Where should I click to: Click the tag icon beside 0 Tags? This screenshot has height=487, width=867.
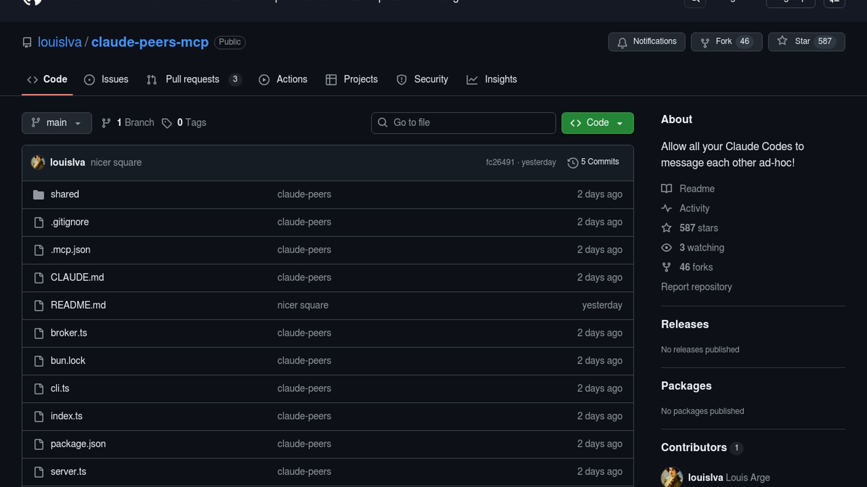click(x=167, y=123)
